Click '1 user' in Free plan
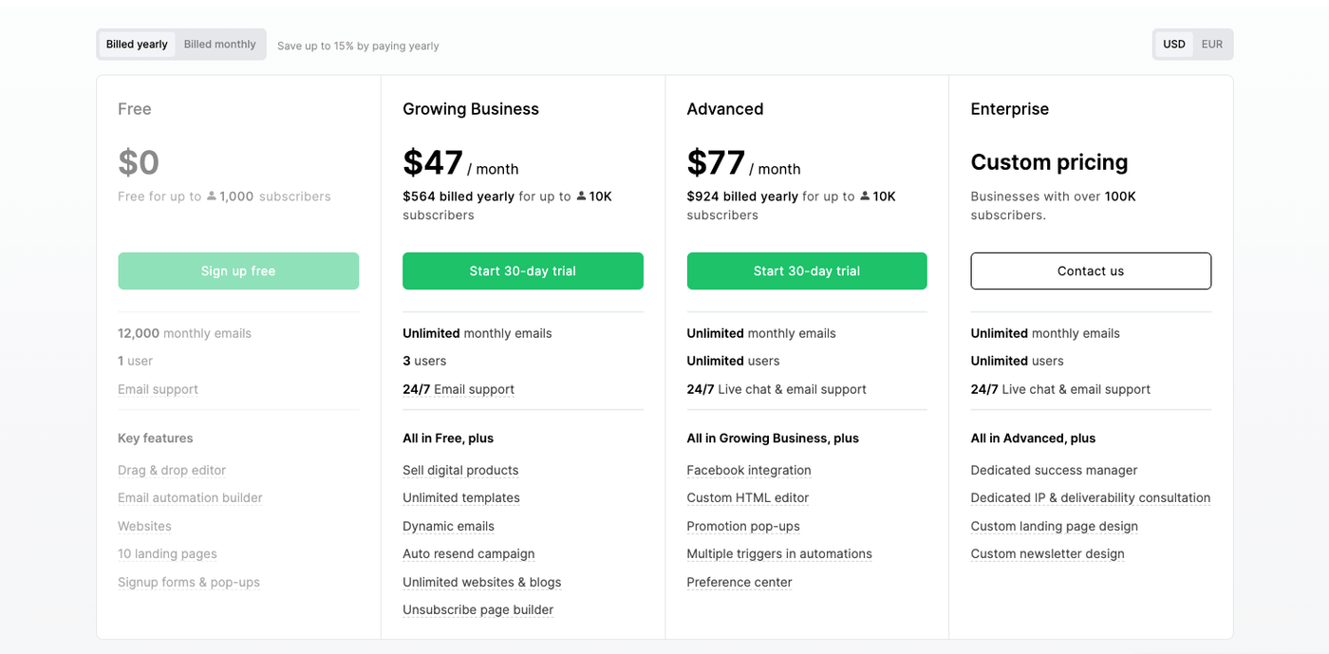Image resolution: width=1329 pixels, height=654 pixels. tap(136, 361)
